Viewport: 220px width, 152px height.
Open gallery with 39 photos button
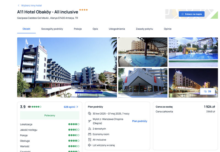(207, 92)
